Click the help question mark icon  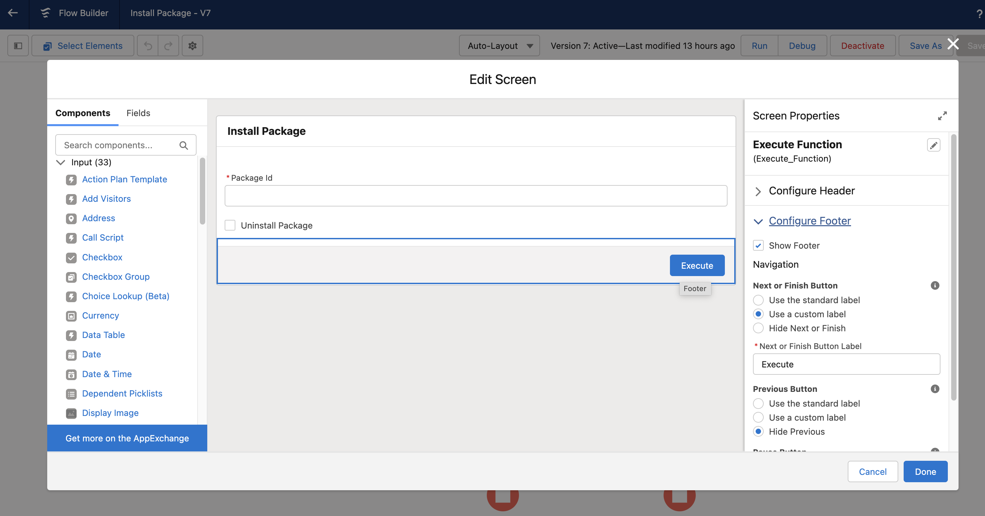click(x=979, y=14)
